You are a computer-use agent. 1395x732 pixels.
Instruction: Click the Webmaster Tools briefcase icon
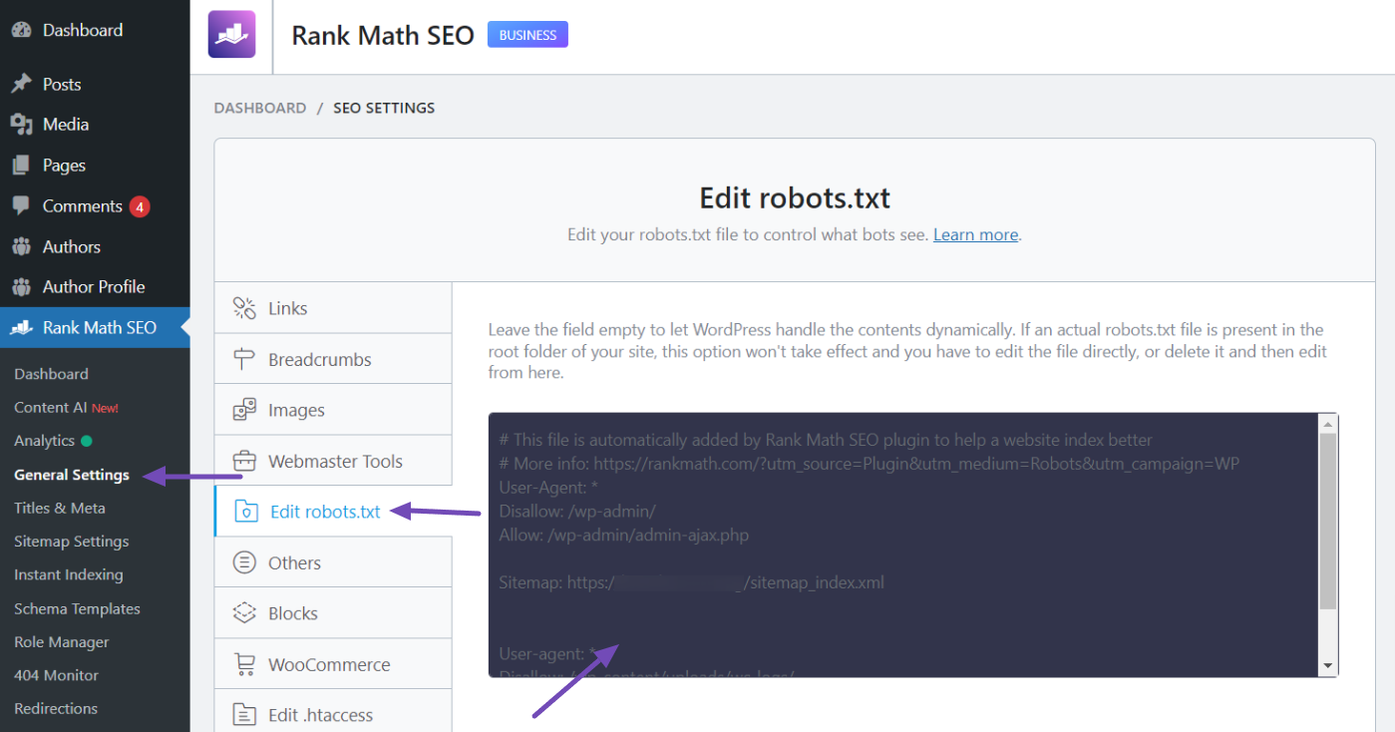tap(244, 461)
